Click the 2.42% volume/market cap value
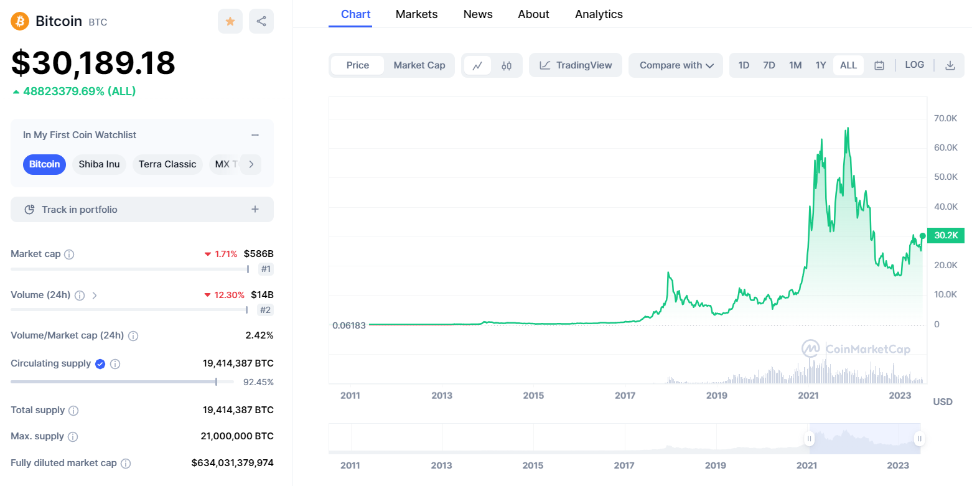 coord(259,335)
